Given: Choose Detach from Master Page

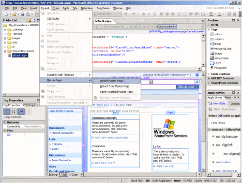Looking at the screenshot, I should coord(117,86).
